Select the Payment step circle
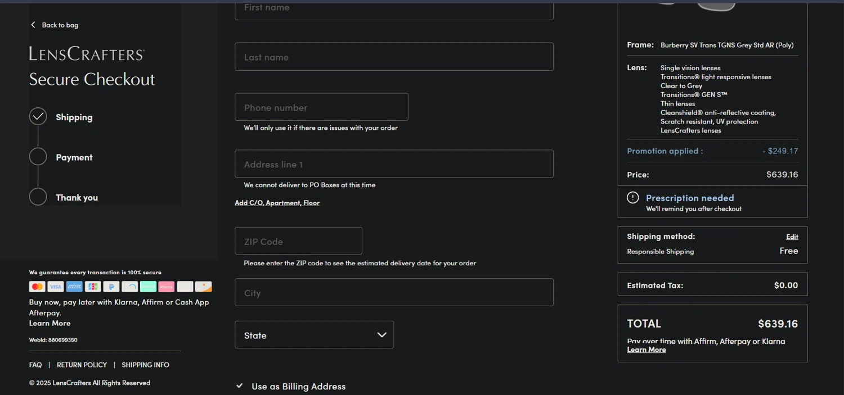 [38, 157]
